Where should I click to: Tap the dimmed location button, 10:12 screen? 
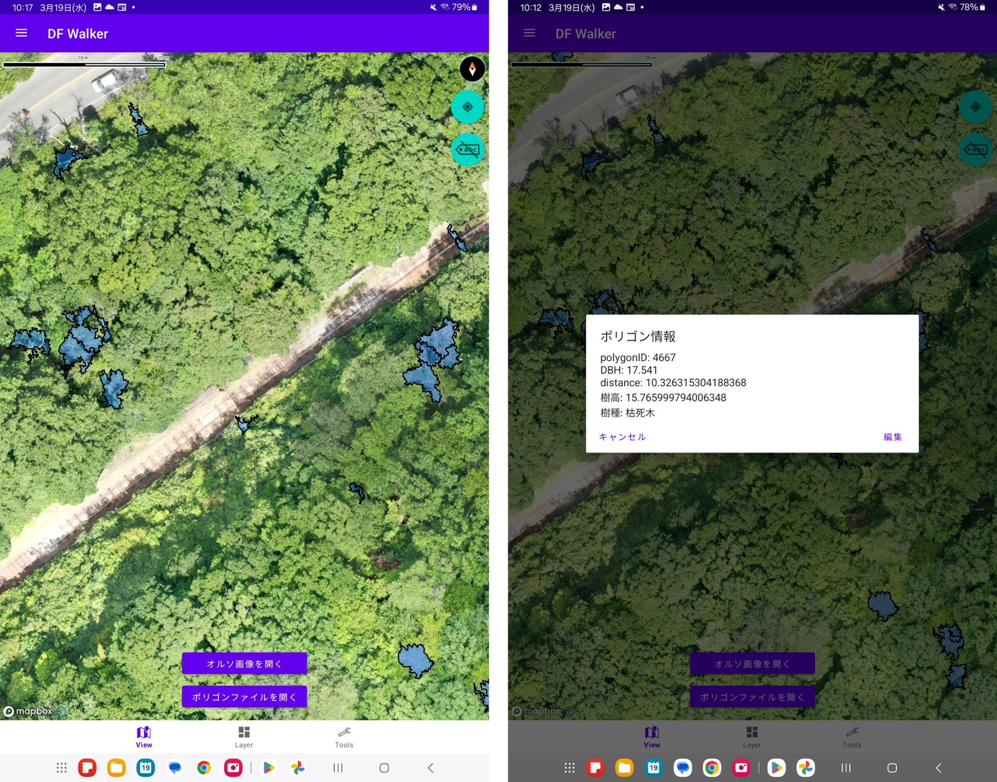pyautogui.click(x=976, y=107)
